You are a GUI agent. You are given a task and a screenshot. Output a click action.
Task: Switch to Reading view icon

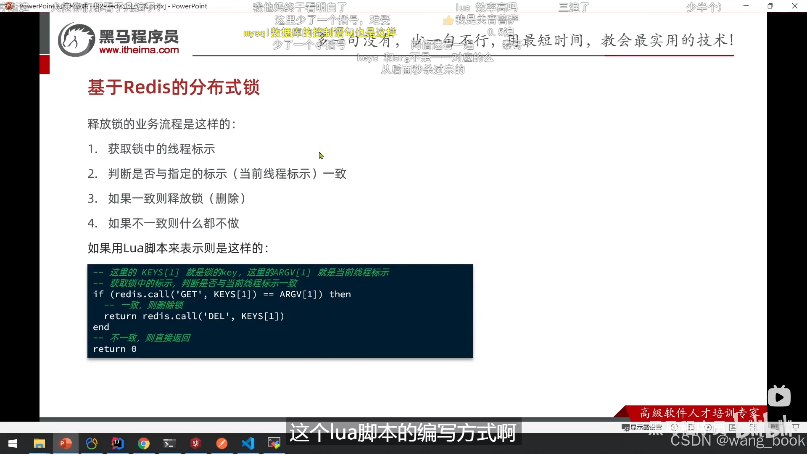(775, 427)
